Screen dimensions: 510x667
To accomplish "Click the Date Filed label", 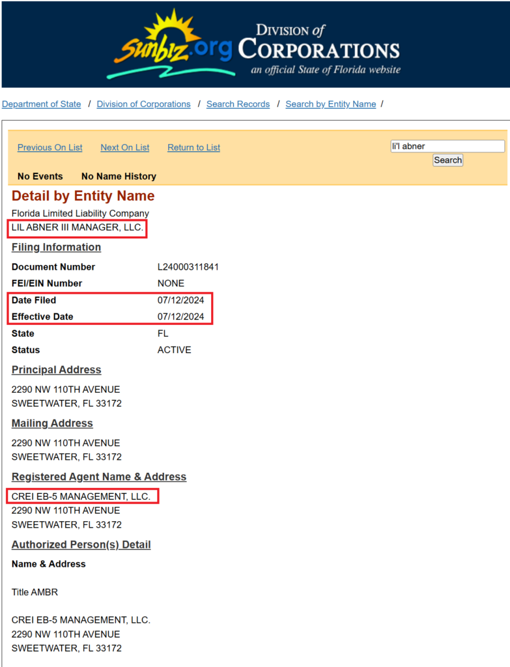I will 34,300.
